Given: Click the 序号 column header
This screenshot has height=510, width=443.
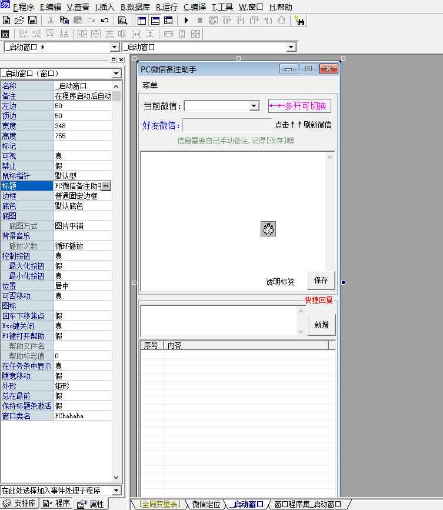Looking at the screenshot, I should pyautogui.click(x=152, y=345).
